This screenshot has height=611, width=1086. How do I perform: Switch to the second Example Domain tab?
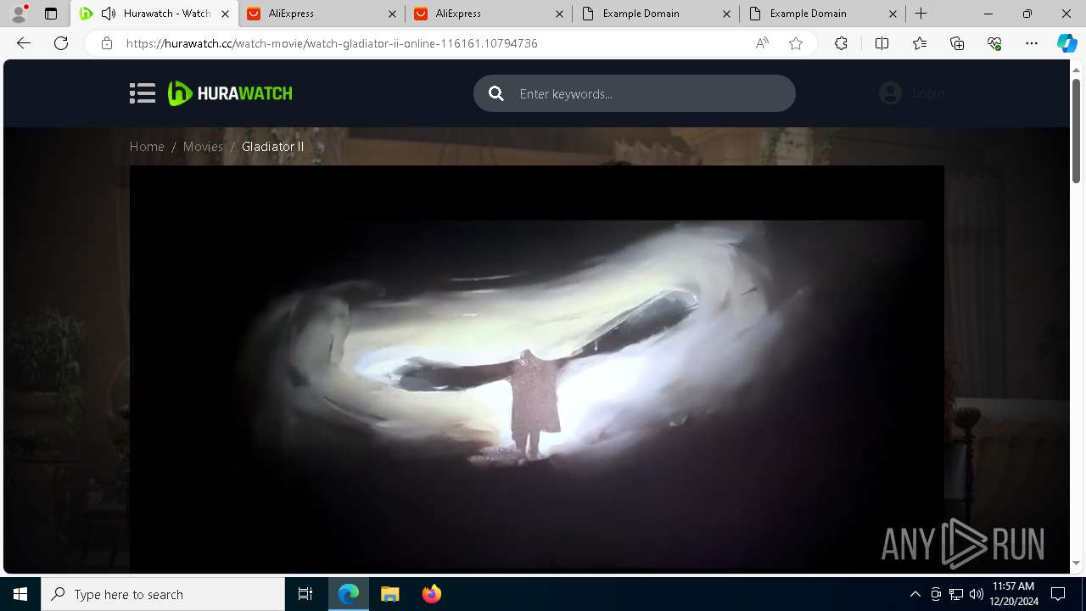click(x=822, y=14)
